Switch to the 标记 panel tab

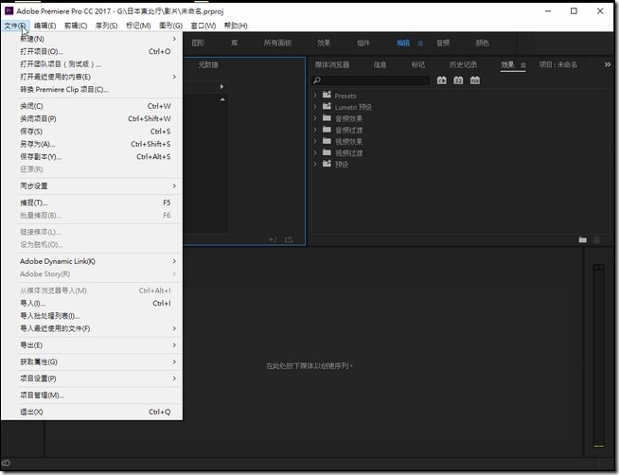click(418, 64)
